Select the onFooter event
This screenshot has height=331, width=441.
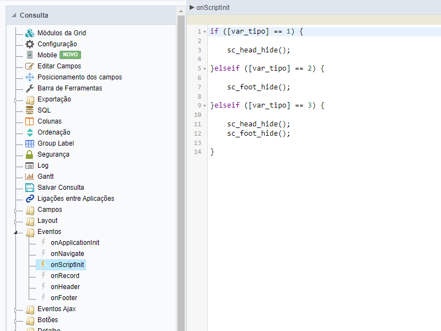(x=64, y=298)
